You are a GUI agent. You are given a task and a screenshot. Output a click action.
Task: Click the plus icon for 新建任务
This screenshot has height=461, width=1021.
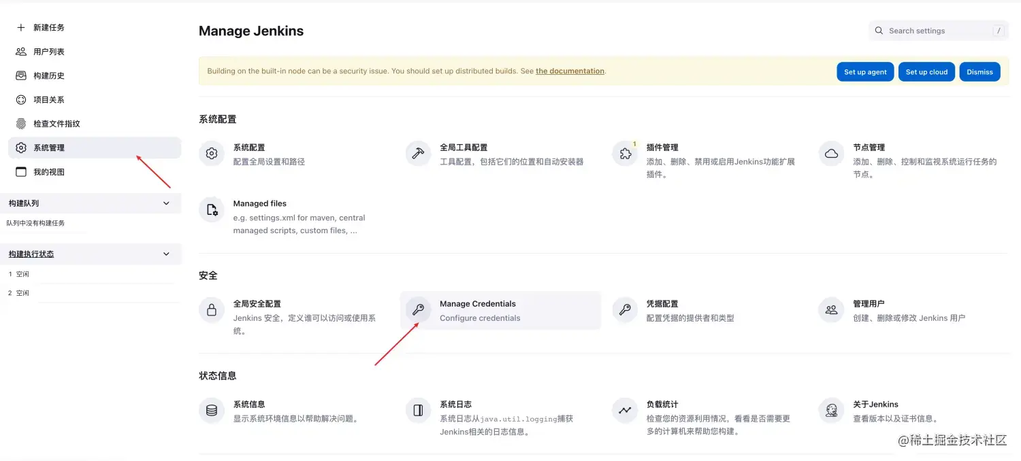tap(21, 27)
